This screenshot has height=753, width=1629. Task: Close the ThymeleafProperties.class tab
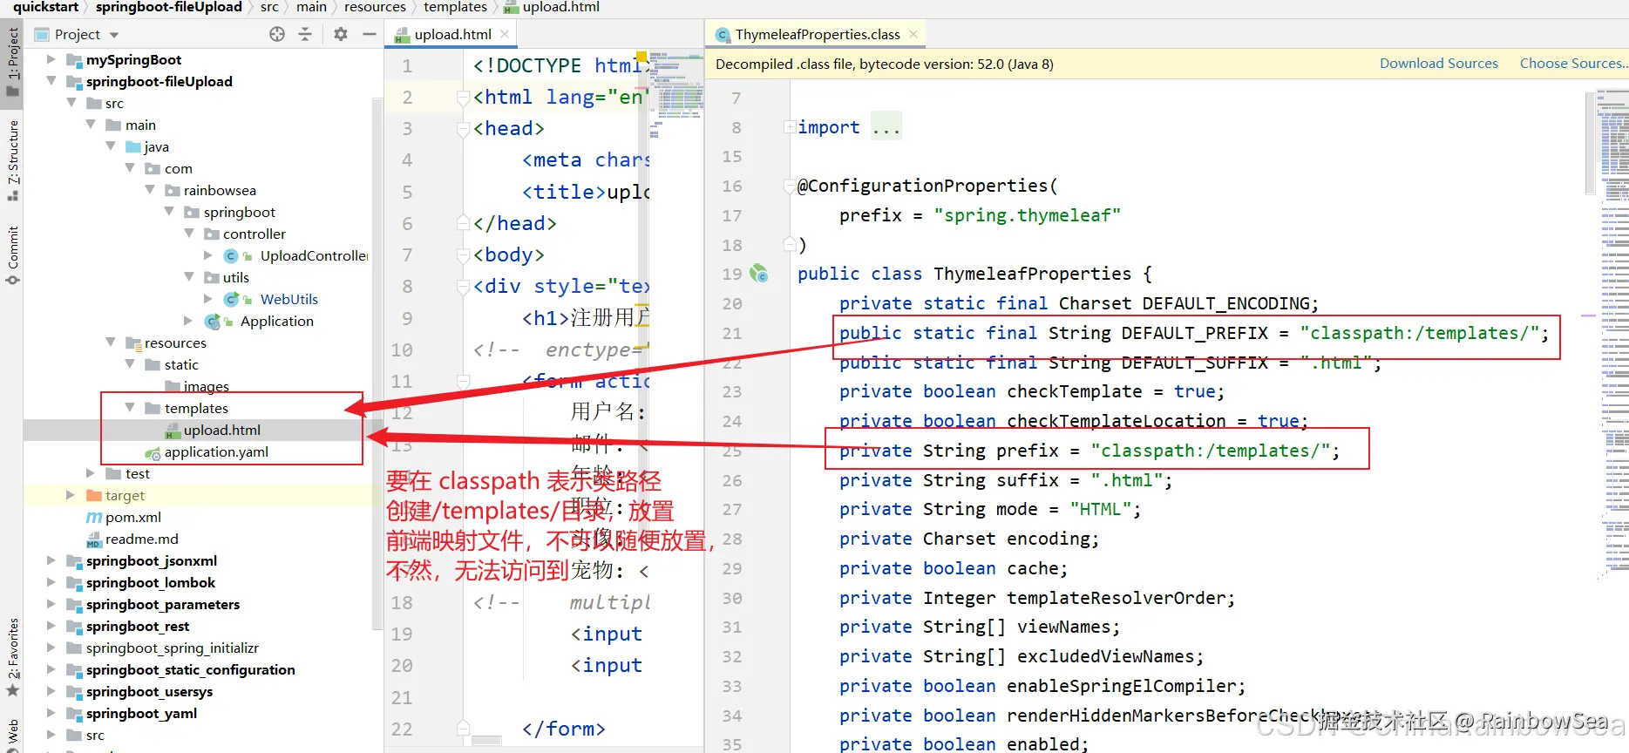click(913, 34)
